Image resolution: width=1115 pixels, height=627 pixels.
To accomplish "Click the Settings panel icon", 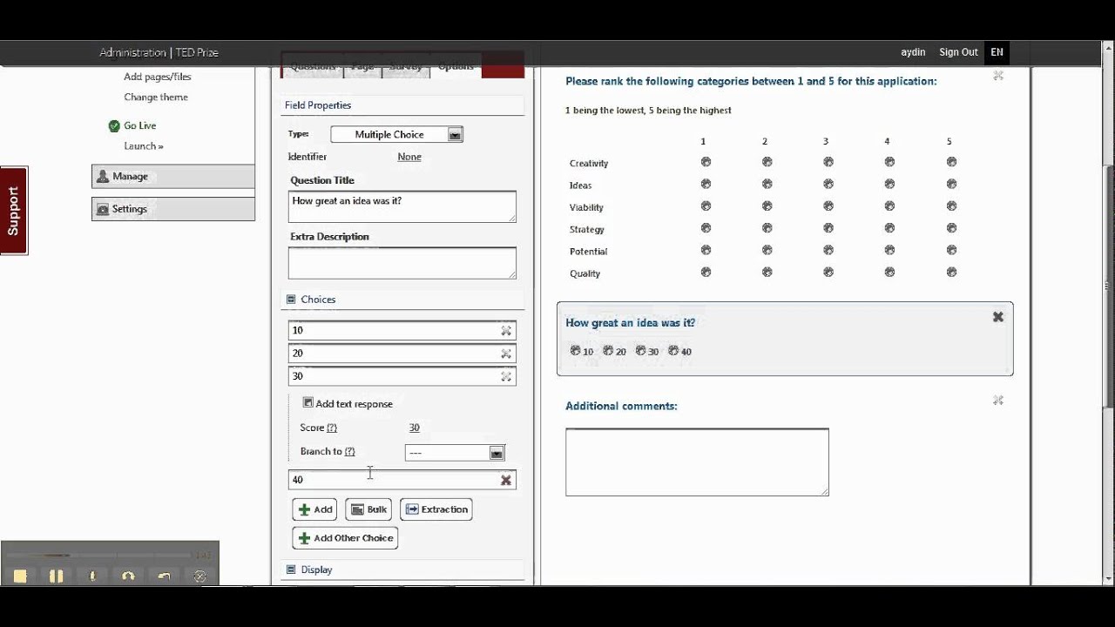I will click(x=103, y=209).
